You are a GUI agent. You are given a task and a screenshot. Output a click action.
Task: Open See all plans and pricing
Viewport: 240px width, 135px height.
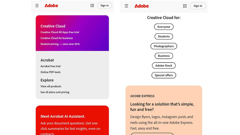pos(55,92)
